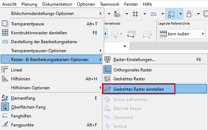This screenshot has height=130, width=208.
Task: Expand Bildschirmdarstellungs-Optionen submenu
Action: click(52, 14)
